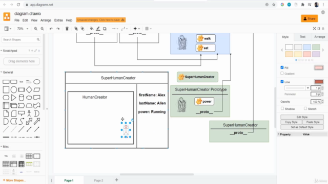Toggle the Fill checkbox
328x184 pixels.
point(282,67)
